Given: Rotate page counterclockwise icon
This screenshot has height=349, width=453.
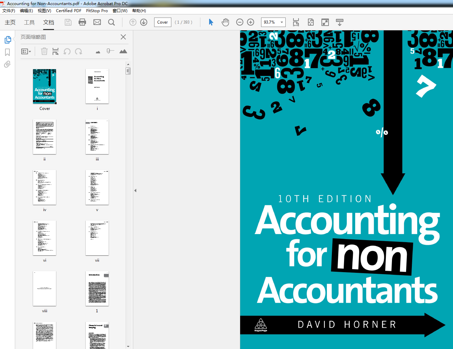Looking at the screenshot, I should point(67,51).
